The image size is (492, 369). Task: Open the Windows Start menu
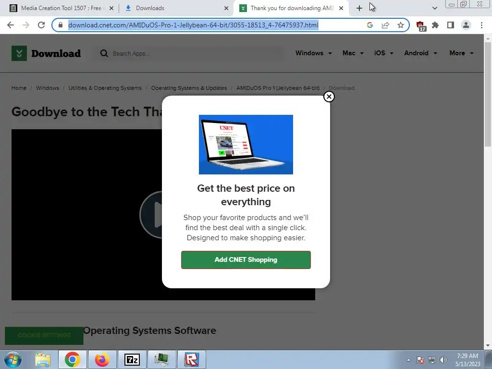[x=13, y=359]
